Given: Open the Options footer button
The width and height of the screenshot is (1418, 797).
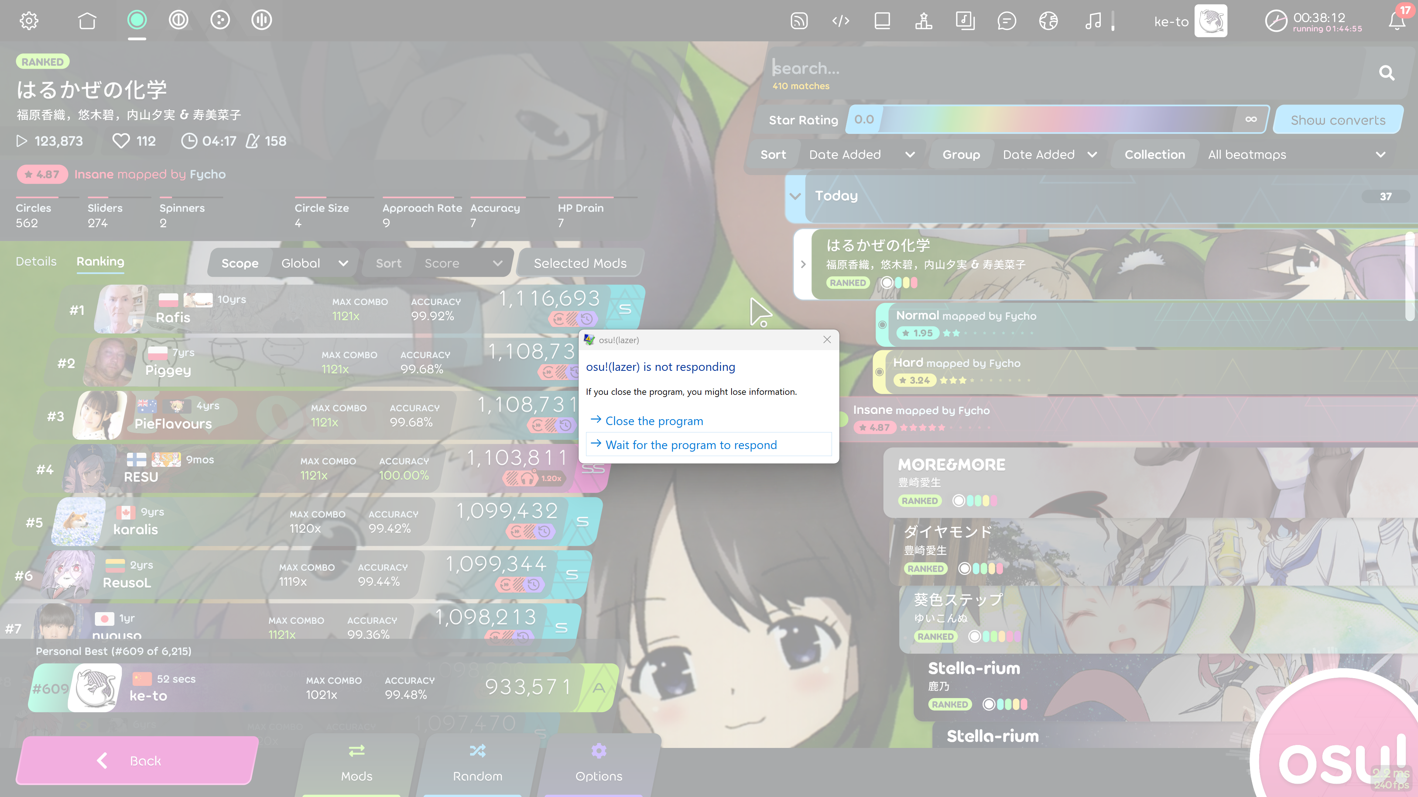Looking at the screenshot, I should (599, 765).
